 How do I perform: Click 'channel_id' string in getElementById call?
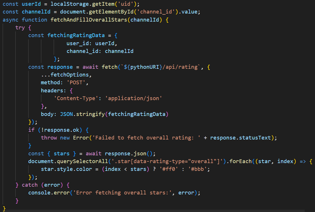(x=156, y=12)
